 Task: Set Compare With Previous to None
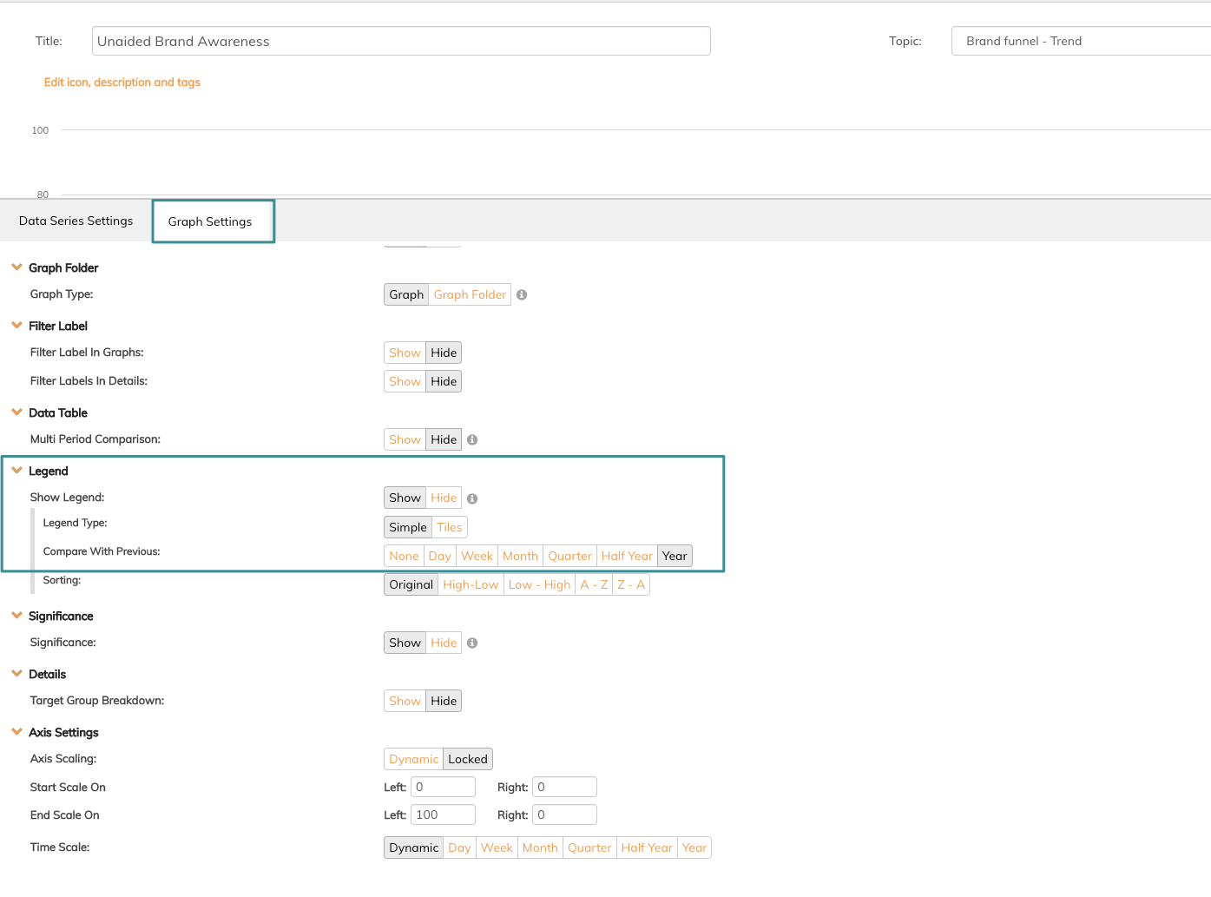(x=404, y=556)
